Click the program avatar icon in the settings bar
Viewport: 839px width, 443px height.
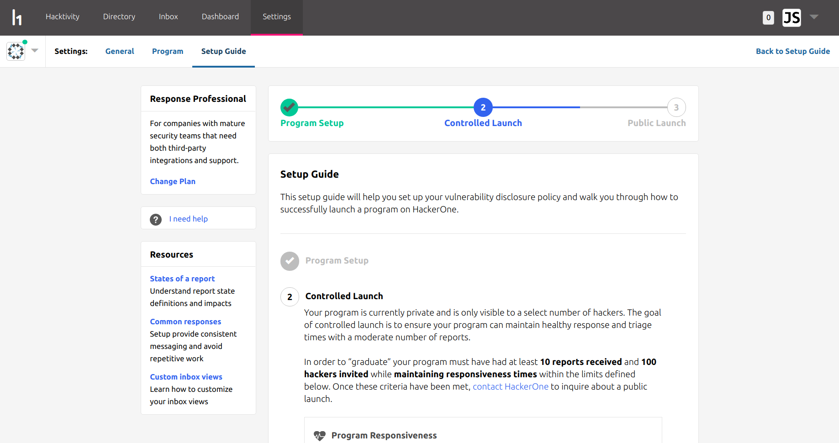16,51
